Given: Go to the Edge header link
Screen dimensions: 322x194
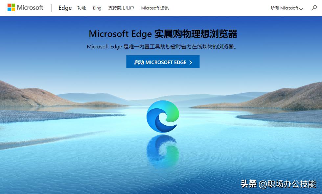Looking at the screenshot, I should click(65, 8).
